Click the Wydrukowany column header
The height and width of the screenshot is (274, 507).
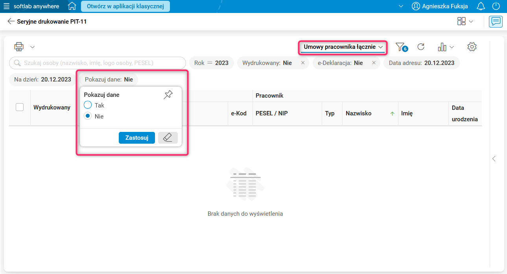point(52,107)
